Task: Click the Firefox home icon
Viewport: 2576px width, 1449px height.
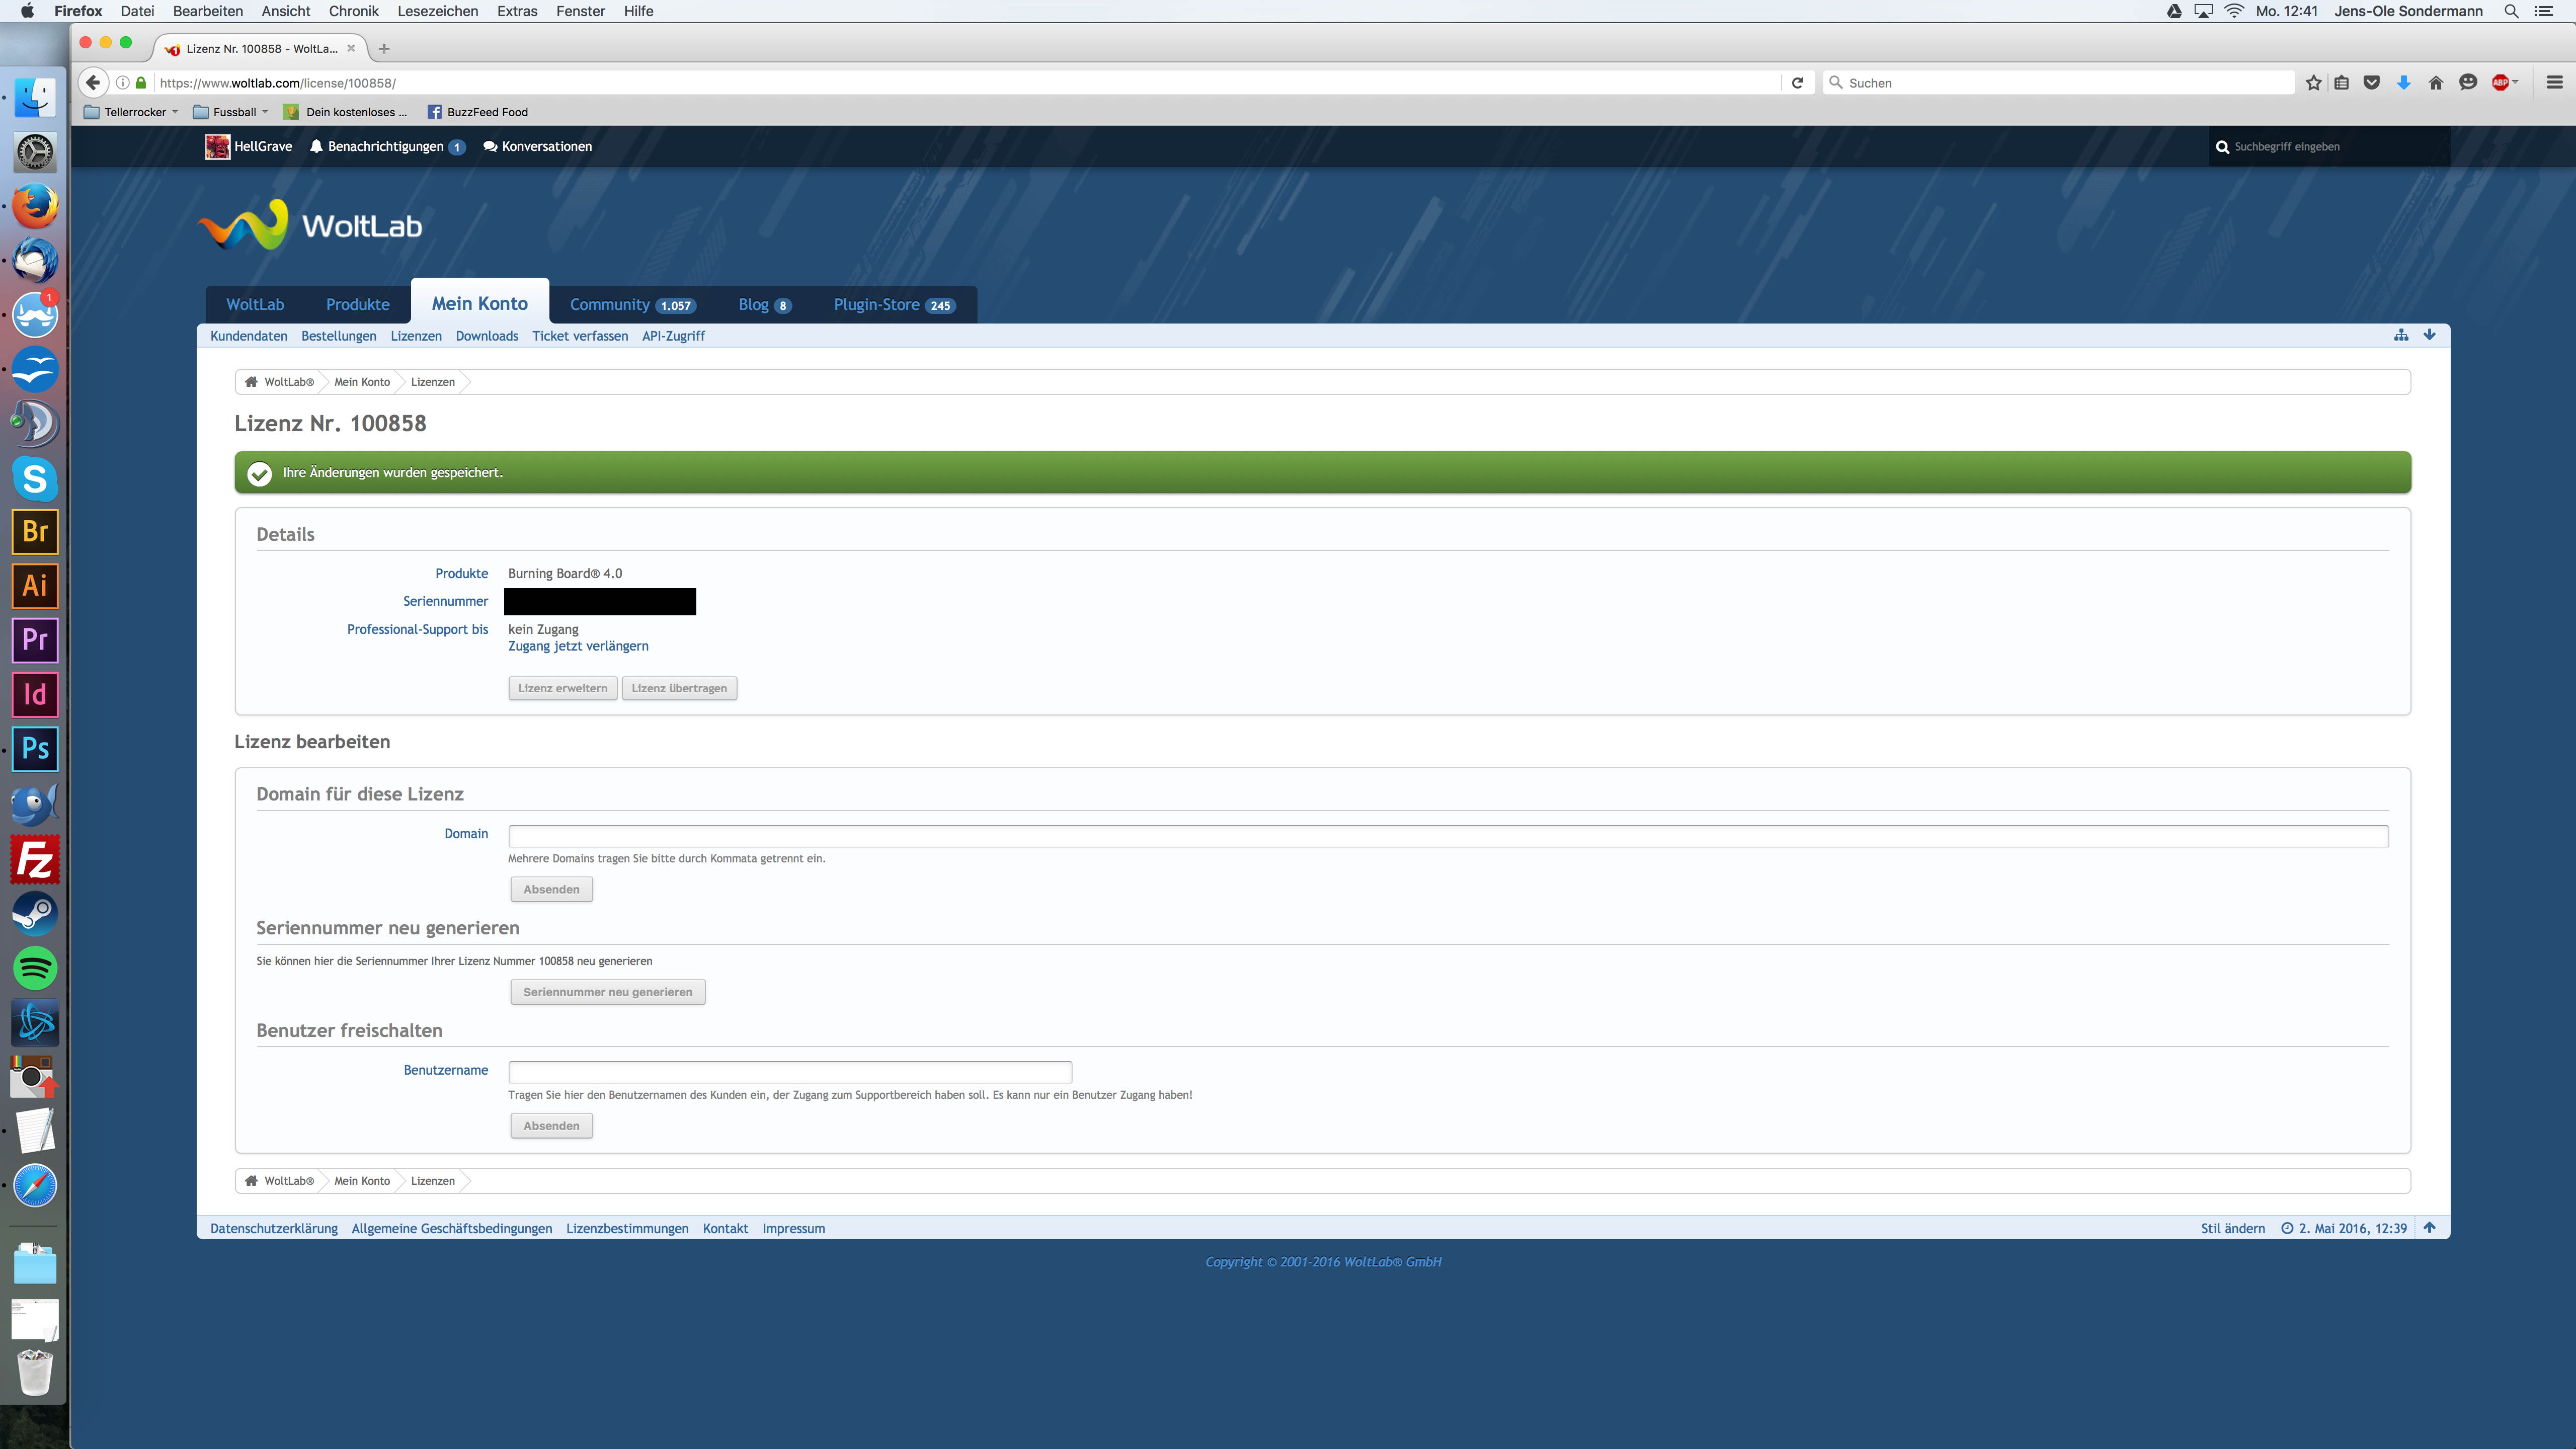Action: coord(2435,83)
